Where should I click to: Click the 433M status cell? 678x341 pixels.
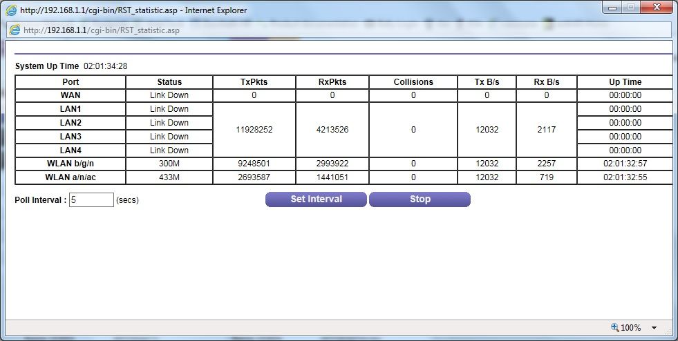(169, 177)
